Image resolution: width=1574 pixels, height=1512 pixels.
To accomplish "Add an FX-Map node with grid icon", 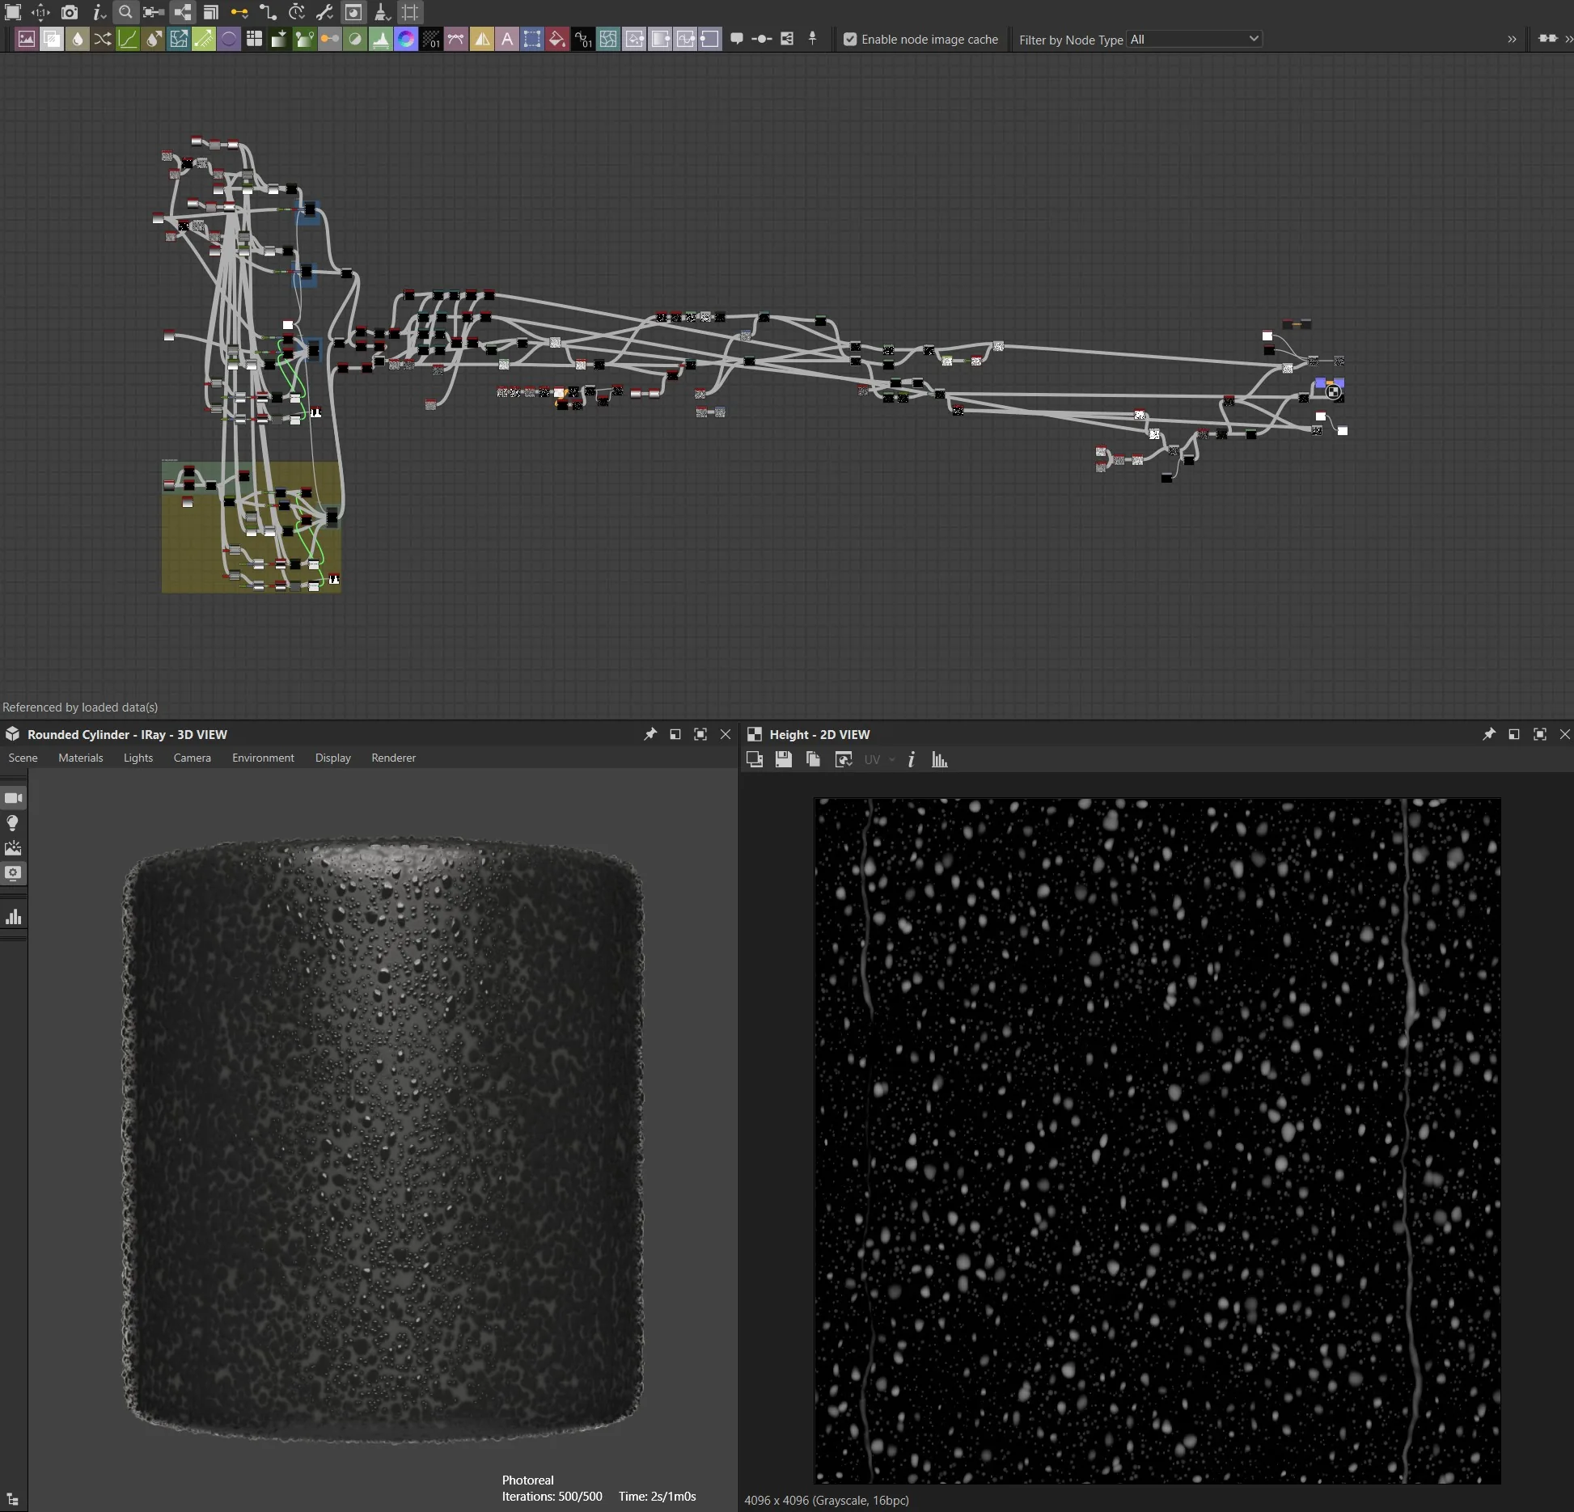I will 254,39.
